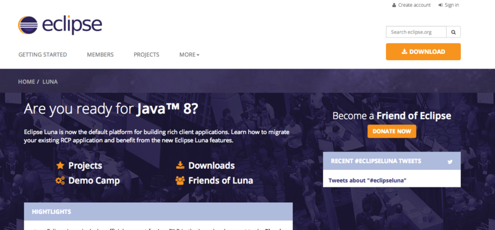The height and width of the screenshot is (230, 495).
Task: Open the Sign in link
Action: click(452, 5)
